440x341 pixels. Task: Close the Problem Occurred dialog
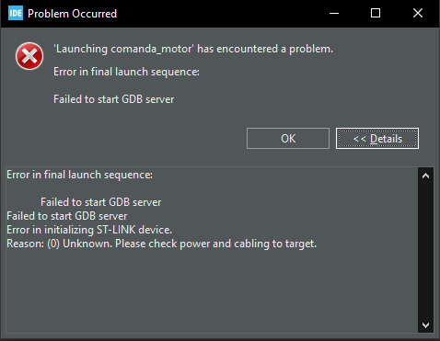(x=418, y=13)
